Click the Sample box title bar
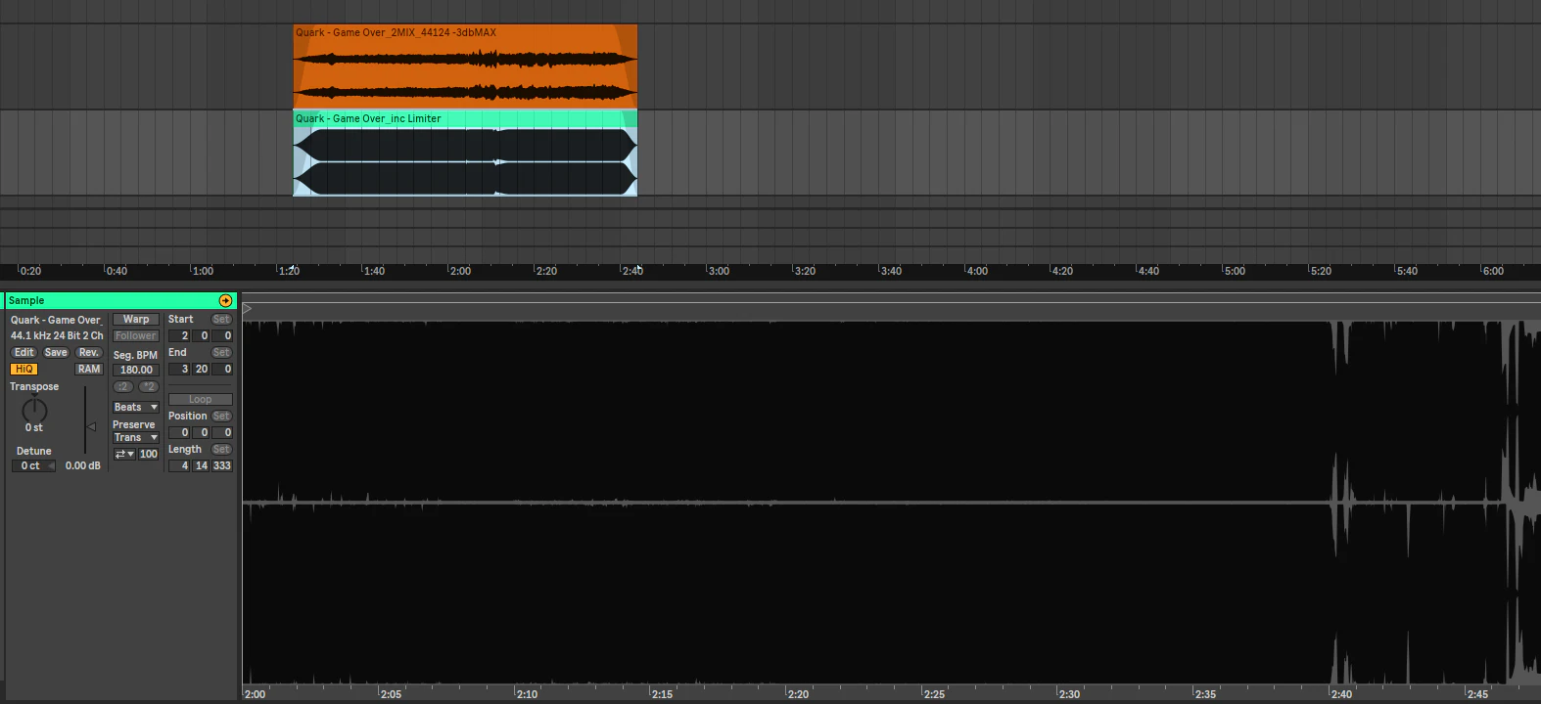The width and height of the screenshot is (1541, 704). pyautogui.click(x=120, y=300)
